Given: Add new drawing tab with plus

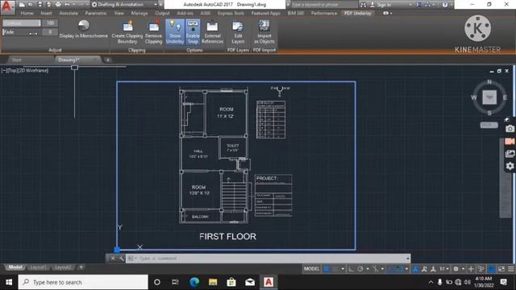Looking at the screenshot, I should coord(107,60).
